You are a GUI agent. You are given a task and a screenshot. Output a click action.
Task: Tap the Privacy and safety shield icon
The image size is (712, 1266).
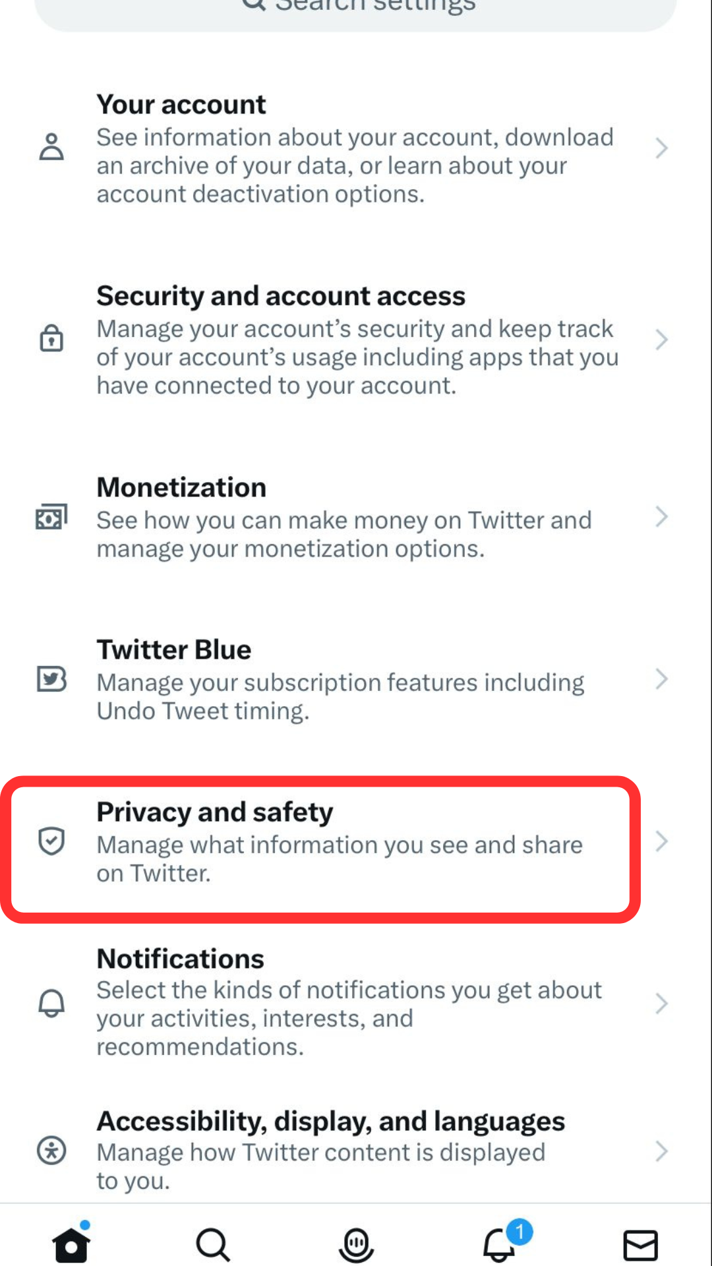point(51,841)
